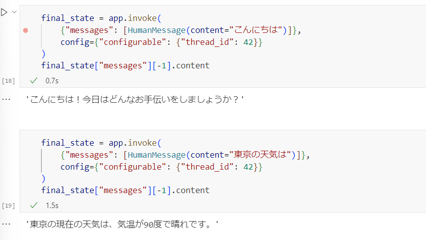This screenshot has width=426, height=240.
Task: Click HumanMessage in the first cell
Action: [157, 30]
